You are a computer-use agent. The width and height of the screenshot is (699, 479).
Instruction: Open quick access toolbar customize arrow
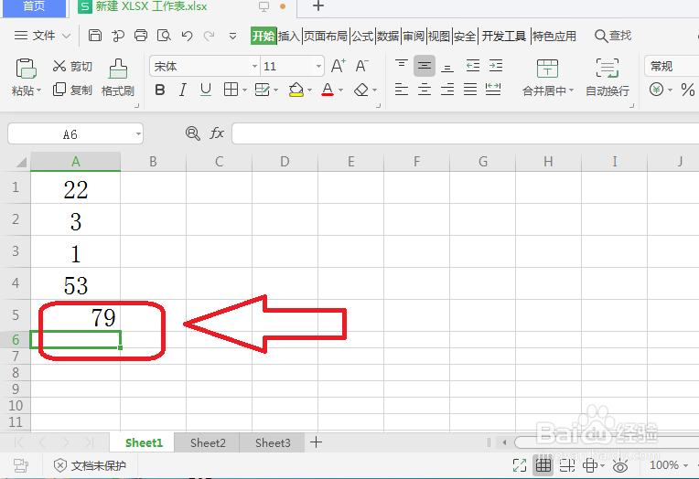coord(232,36)
